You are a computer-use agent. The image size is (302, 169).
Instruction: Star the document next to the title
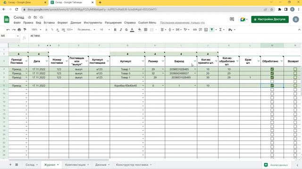[29, 17]
